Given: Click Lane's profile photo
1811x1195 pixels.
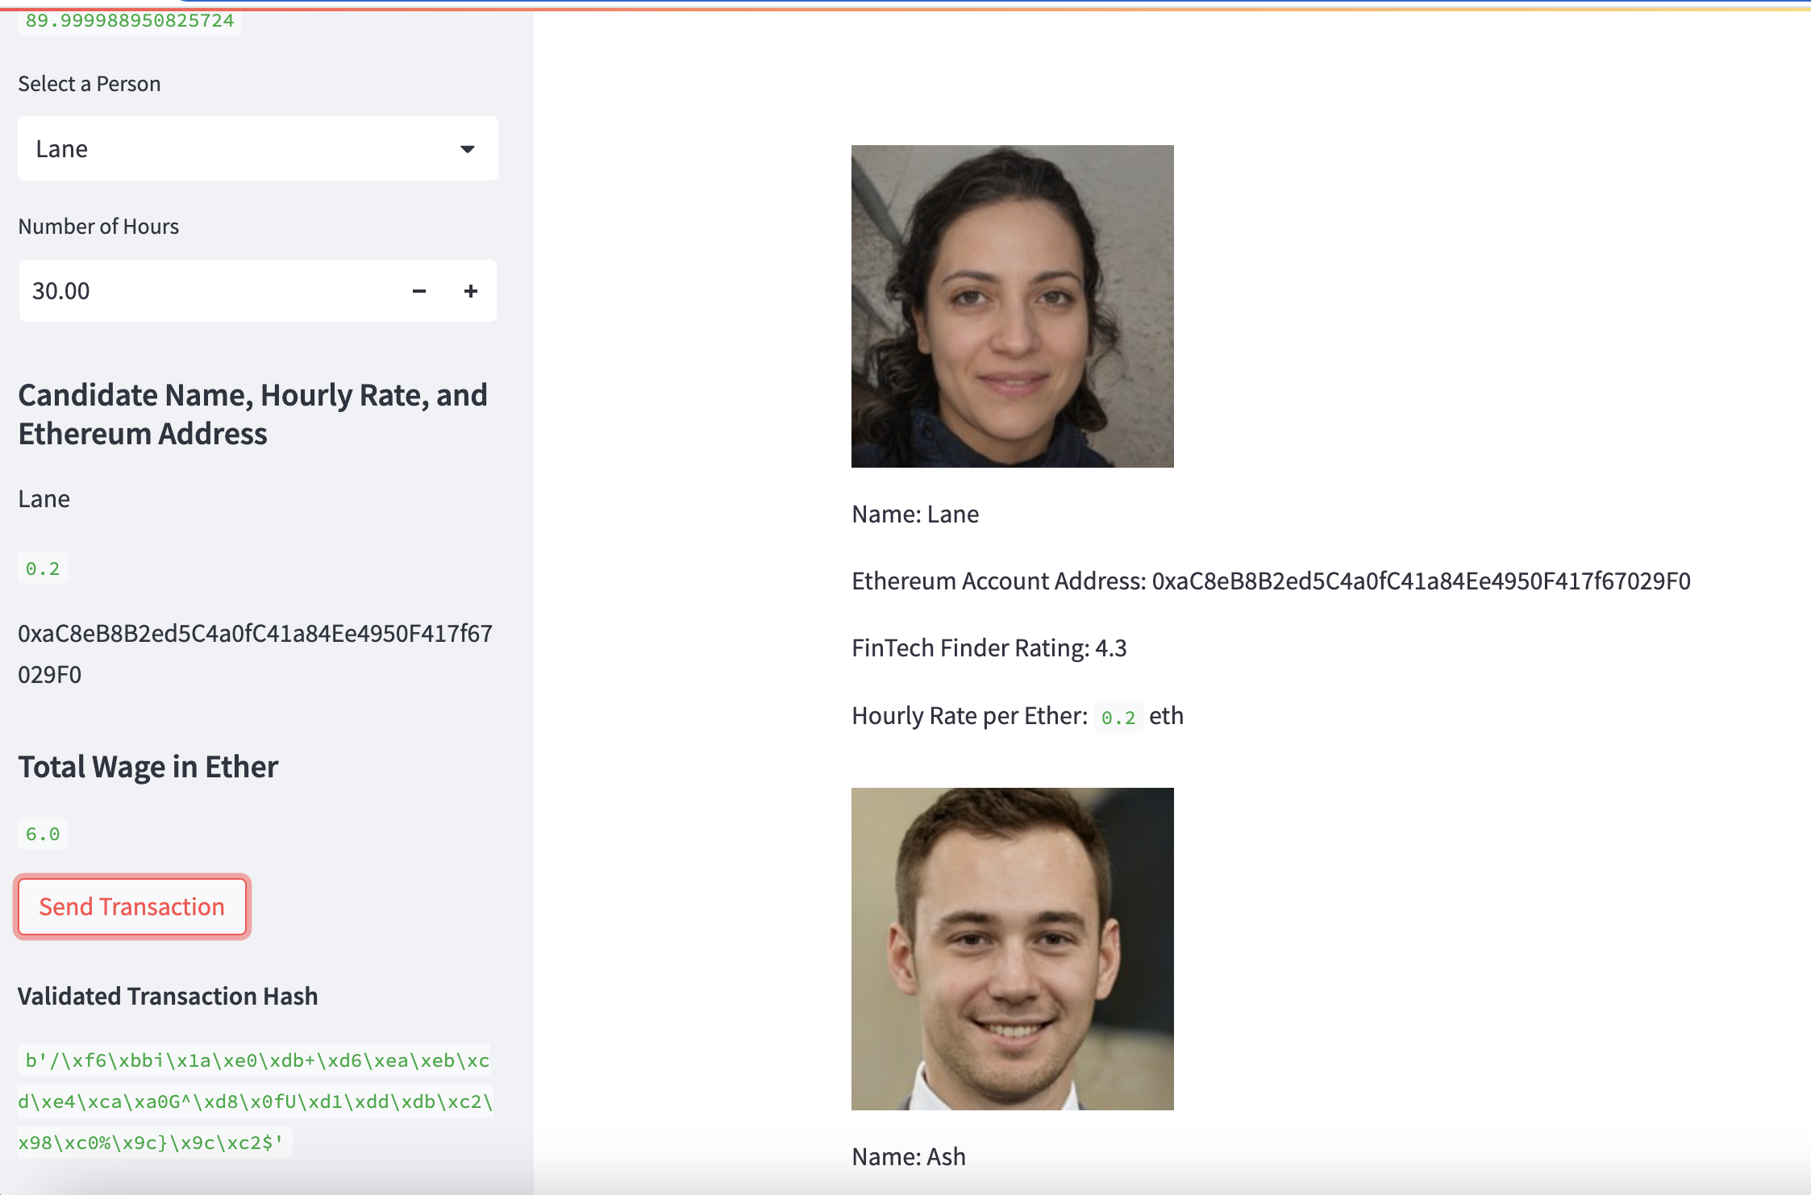Looking at the screenshot, I should point(1012,306).
